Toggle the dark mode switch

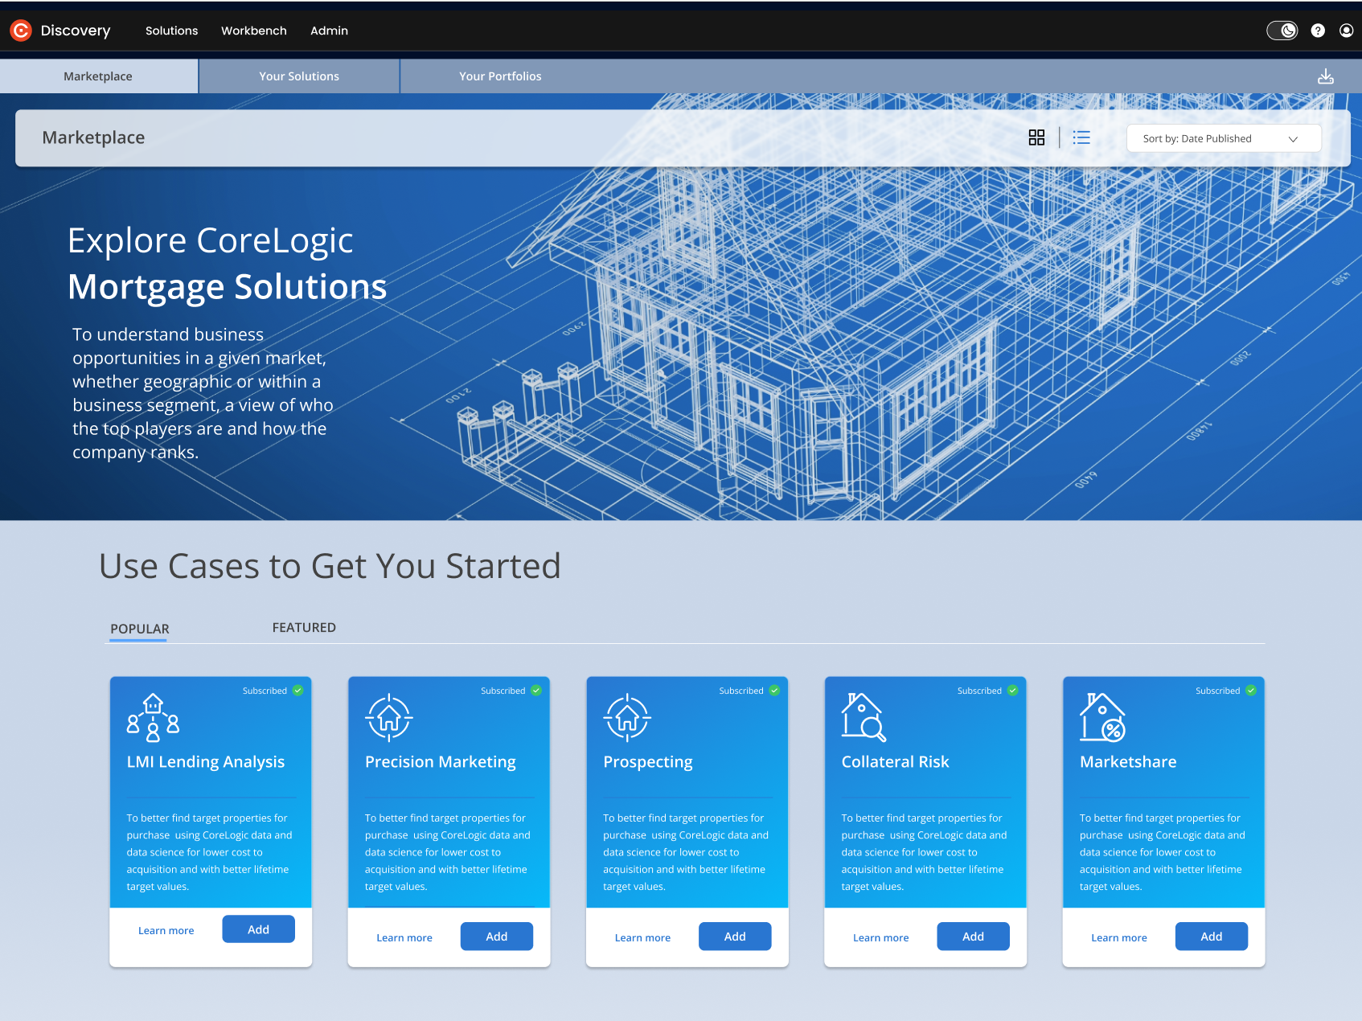click(1282, 31)
